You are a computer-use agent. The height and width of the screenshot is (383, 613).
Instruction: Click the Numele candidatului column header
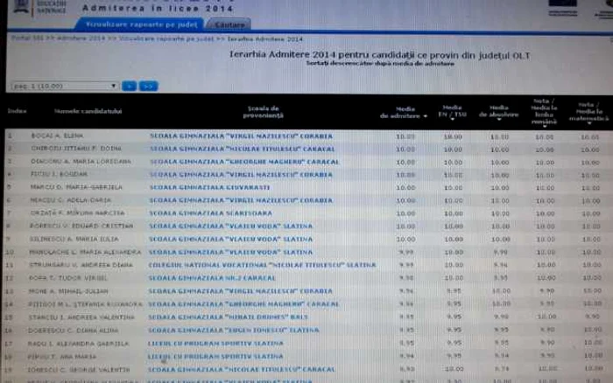tap(88, 111)
